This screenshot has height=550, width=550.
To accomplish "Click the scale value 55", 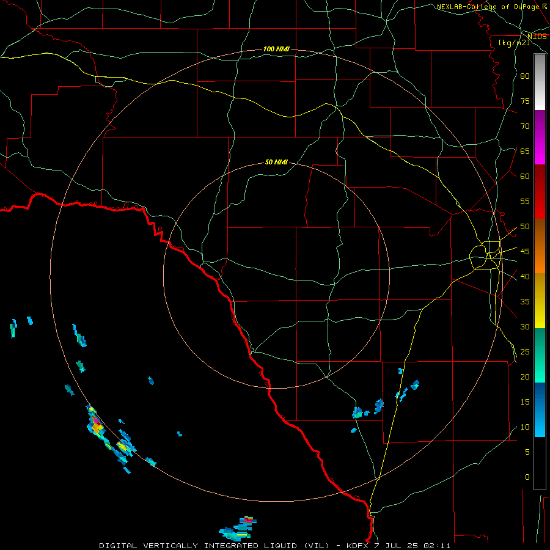I will click(x=525, y=201).
